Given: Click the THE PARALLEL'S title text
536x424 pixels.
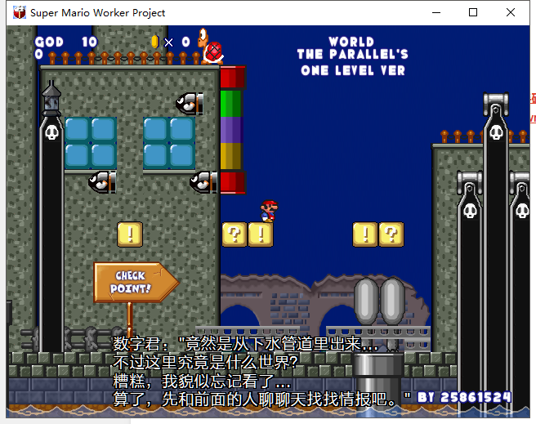Looking at the screenshot, I should click(x=353, y=54).
